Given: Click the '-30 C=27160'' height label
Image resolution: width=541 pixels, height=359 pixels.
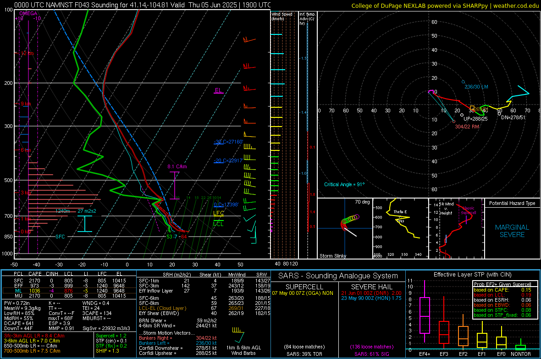Looking at the screenshot, I should pos(228,142).
